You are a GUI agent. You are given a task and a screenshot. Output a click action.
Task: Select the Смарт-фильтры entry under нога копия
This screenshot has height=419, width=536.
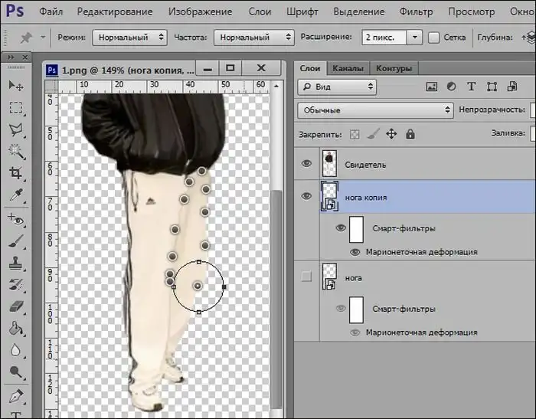tap(404, 228)
